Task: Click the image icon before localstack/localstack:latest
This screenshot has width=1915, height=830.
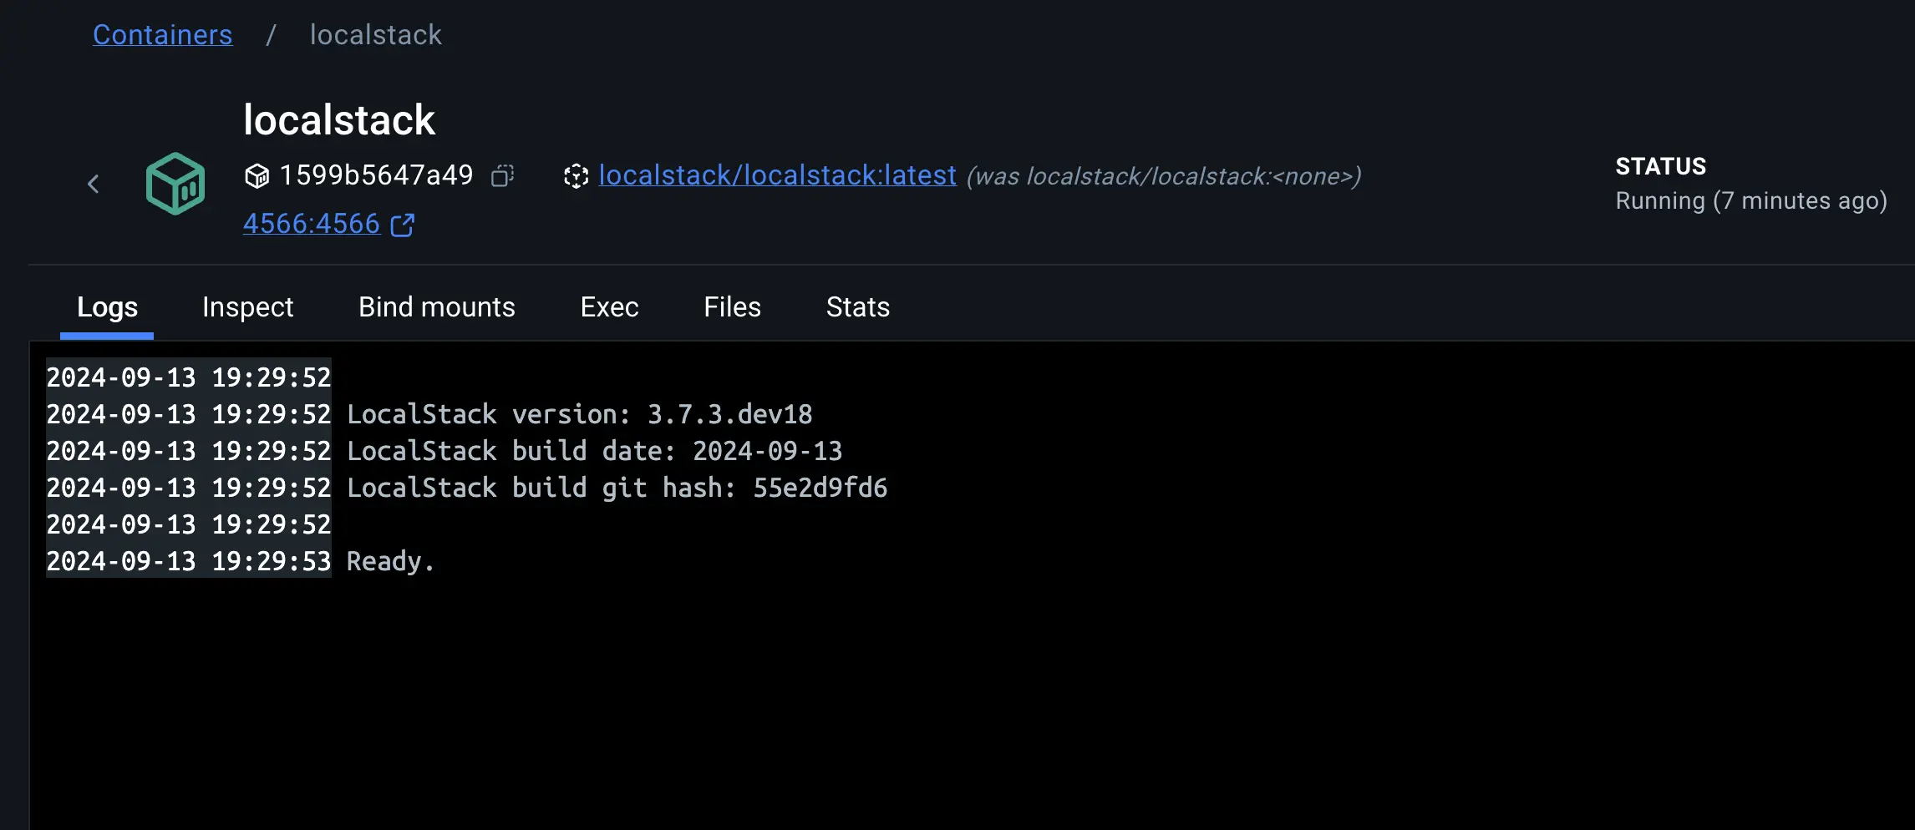Action: click(577, 176)
